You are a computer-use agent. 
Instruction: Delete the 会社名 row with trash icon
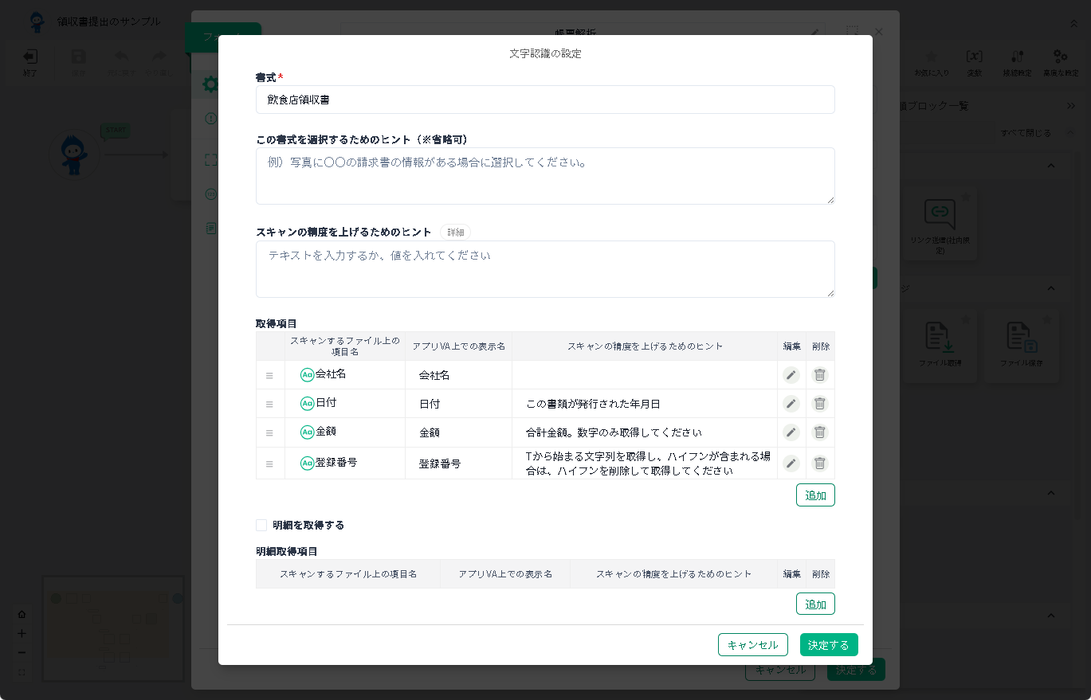point(819,375)
